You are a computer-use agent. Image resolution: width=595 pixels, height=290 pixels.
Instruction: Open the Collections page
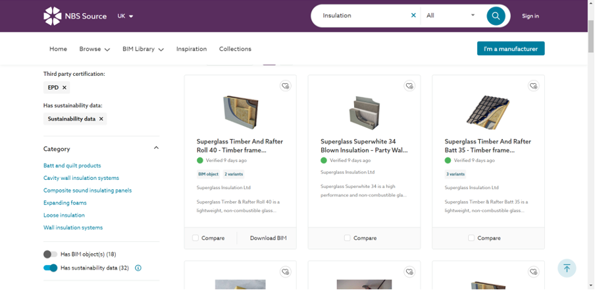[235, 49]
